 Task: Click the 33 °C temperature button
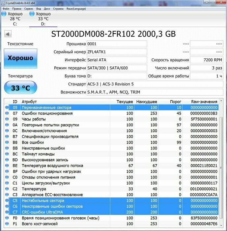[x=20, y=87]
